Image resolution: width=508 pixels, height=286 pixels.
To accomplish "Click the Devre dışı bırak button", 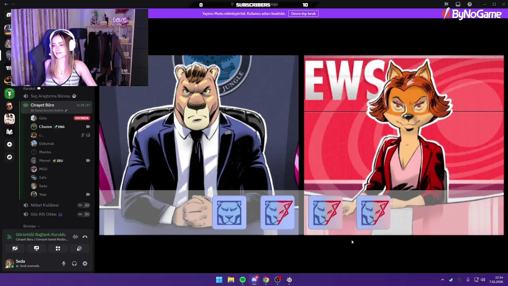I will [304, 14].
